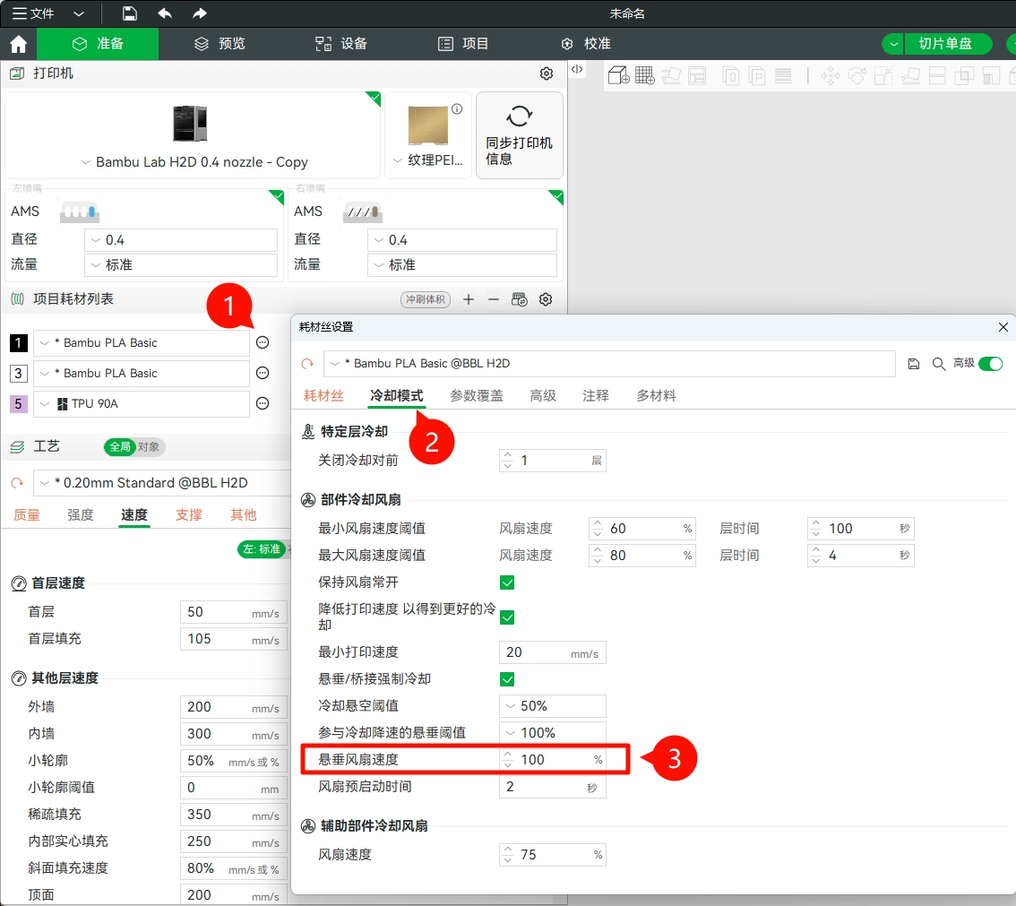Click the left nozzle AMS icon

[79, 211]
